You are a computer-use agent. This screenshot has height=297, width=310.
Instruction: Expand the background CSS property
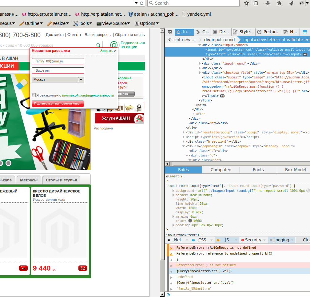coord(173,191)
